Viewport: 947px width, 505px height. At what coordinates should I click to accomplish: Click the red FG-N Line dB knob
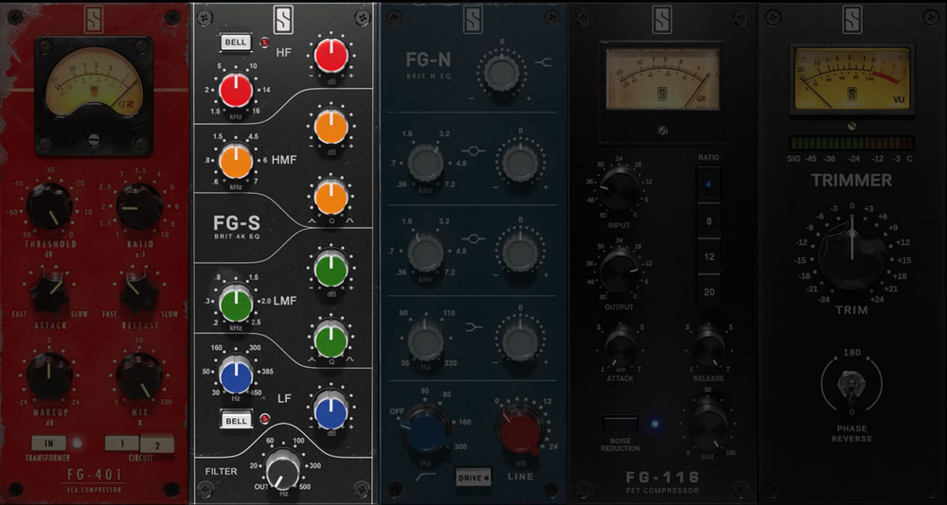coord(520,431)
